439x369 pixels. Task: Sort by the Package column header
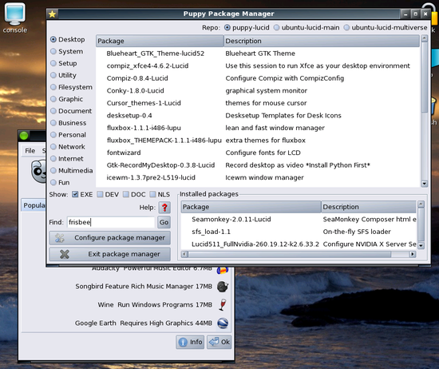(160, 41)
